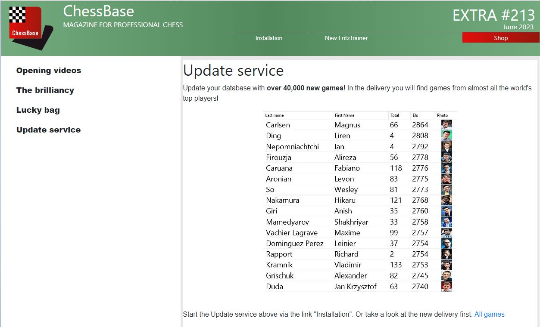Open the All games link
540x327 pixels.
pyautogui.click(x=489, y=314)
